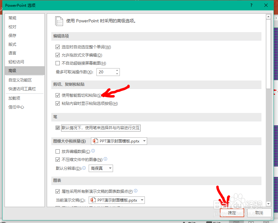278x223 pixels.
Task: Decrease undo count with down stepper arrow
Action: point(117,74)
